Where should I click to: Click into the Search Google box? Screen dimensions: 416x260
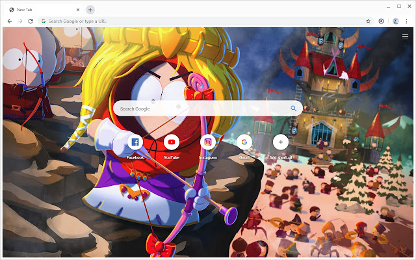[208, 109]
